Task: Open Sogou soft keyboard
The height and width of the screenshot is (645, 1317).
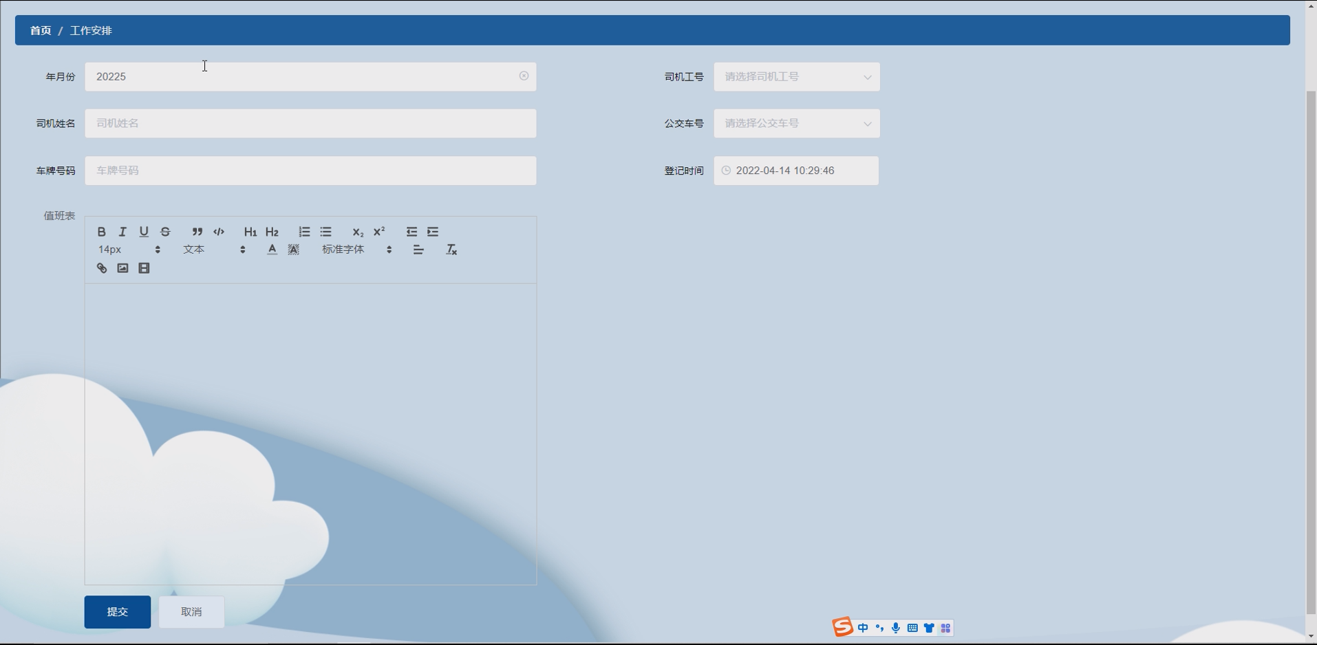Action: tap(912, 628)
